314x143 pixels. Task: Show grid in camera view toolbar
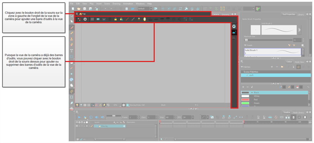pyautogui.click(x=92, y=19)
